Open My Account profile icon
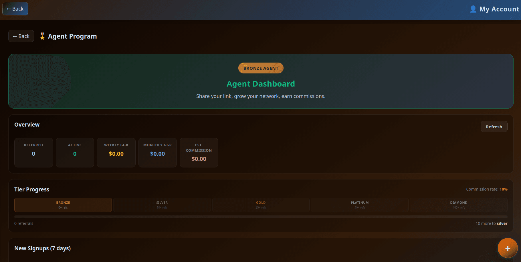Viewport: 521px width, 262px height. [x=473, y=9]
